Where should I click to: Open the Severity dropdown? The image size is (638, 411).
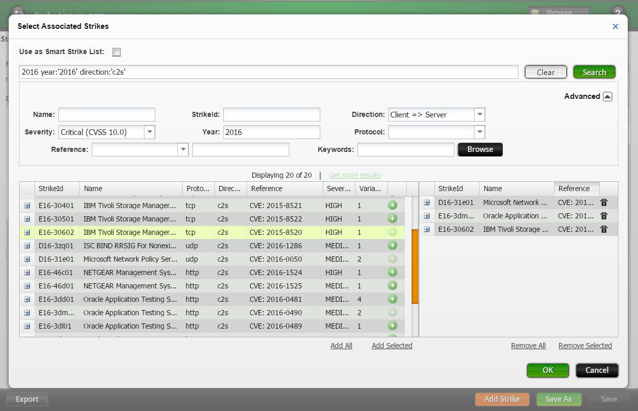pos(150,132)
